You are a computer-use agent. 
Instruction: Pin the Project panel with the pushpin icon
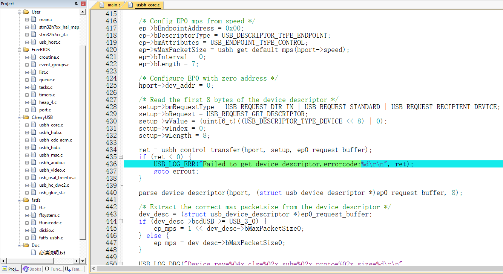click(x=77, y=4)
